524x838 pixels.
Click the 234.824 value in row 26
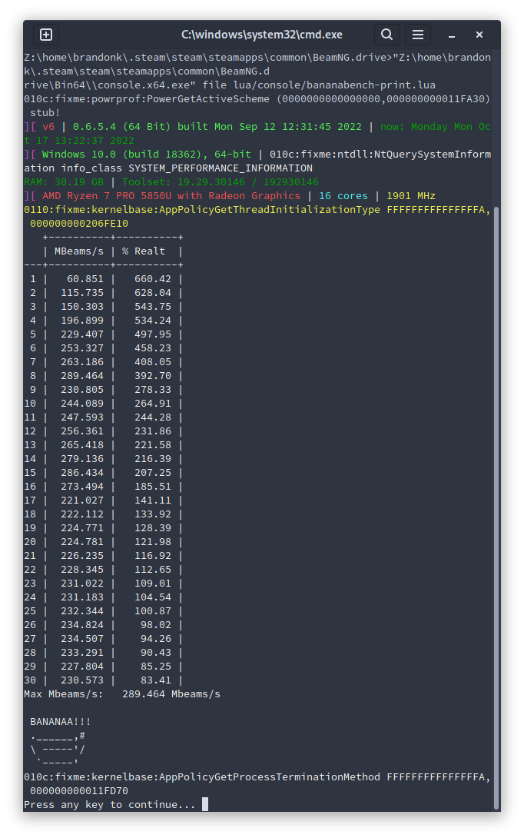[x=82, y=625]
